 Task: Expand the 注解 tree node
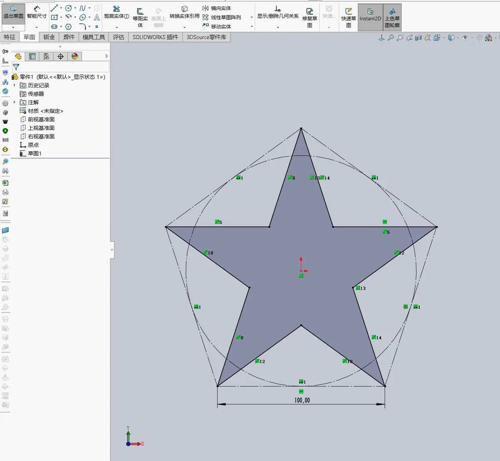15,102
